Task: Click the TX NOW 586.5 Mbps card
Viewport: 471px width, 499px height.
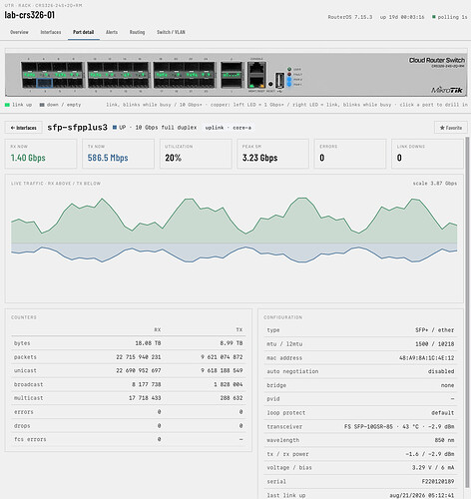Action: coord(118,154)
